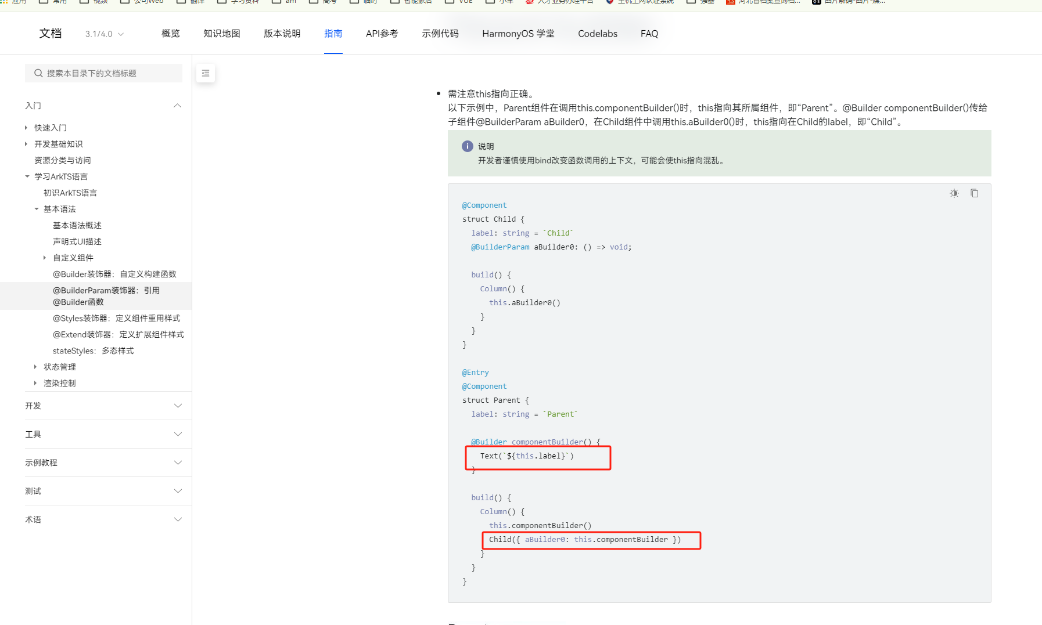The width and height of the screenshot is (1042, 625).
Task: Click the 'struct Parent {' code line
Action: tap(496, 400)
